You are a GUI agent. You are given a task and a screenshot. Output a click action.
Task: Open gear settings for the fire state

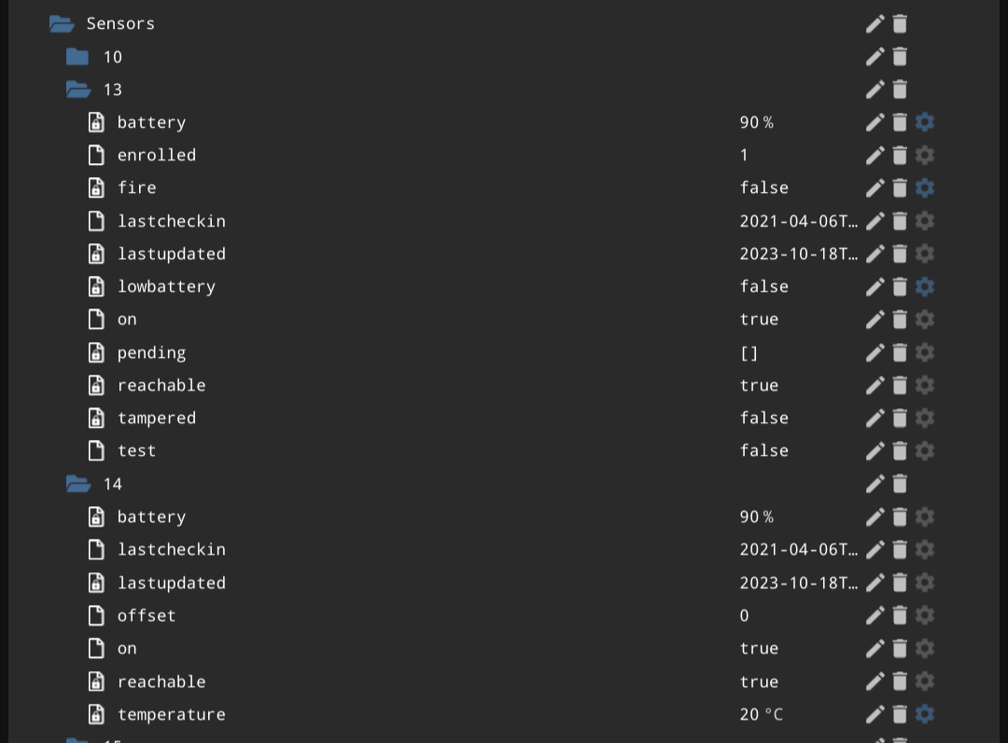click(924, 187)
